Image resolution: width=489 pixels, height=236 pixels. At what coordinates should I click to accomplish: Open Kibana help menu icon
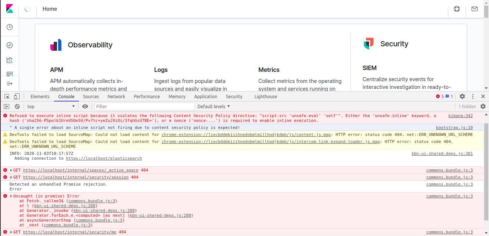[x=456, y=9]
